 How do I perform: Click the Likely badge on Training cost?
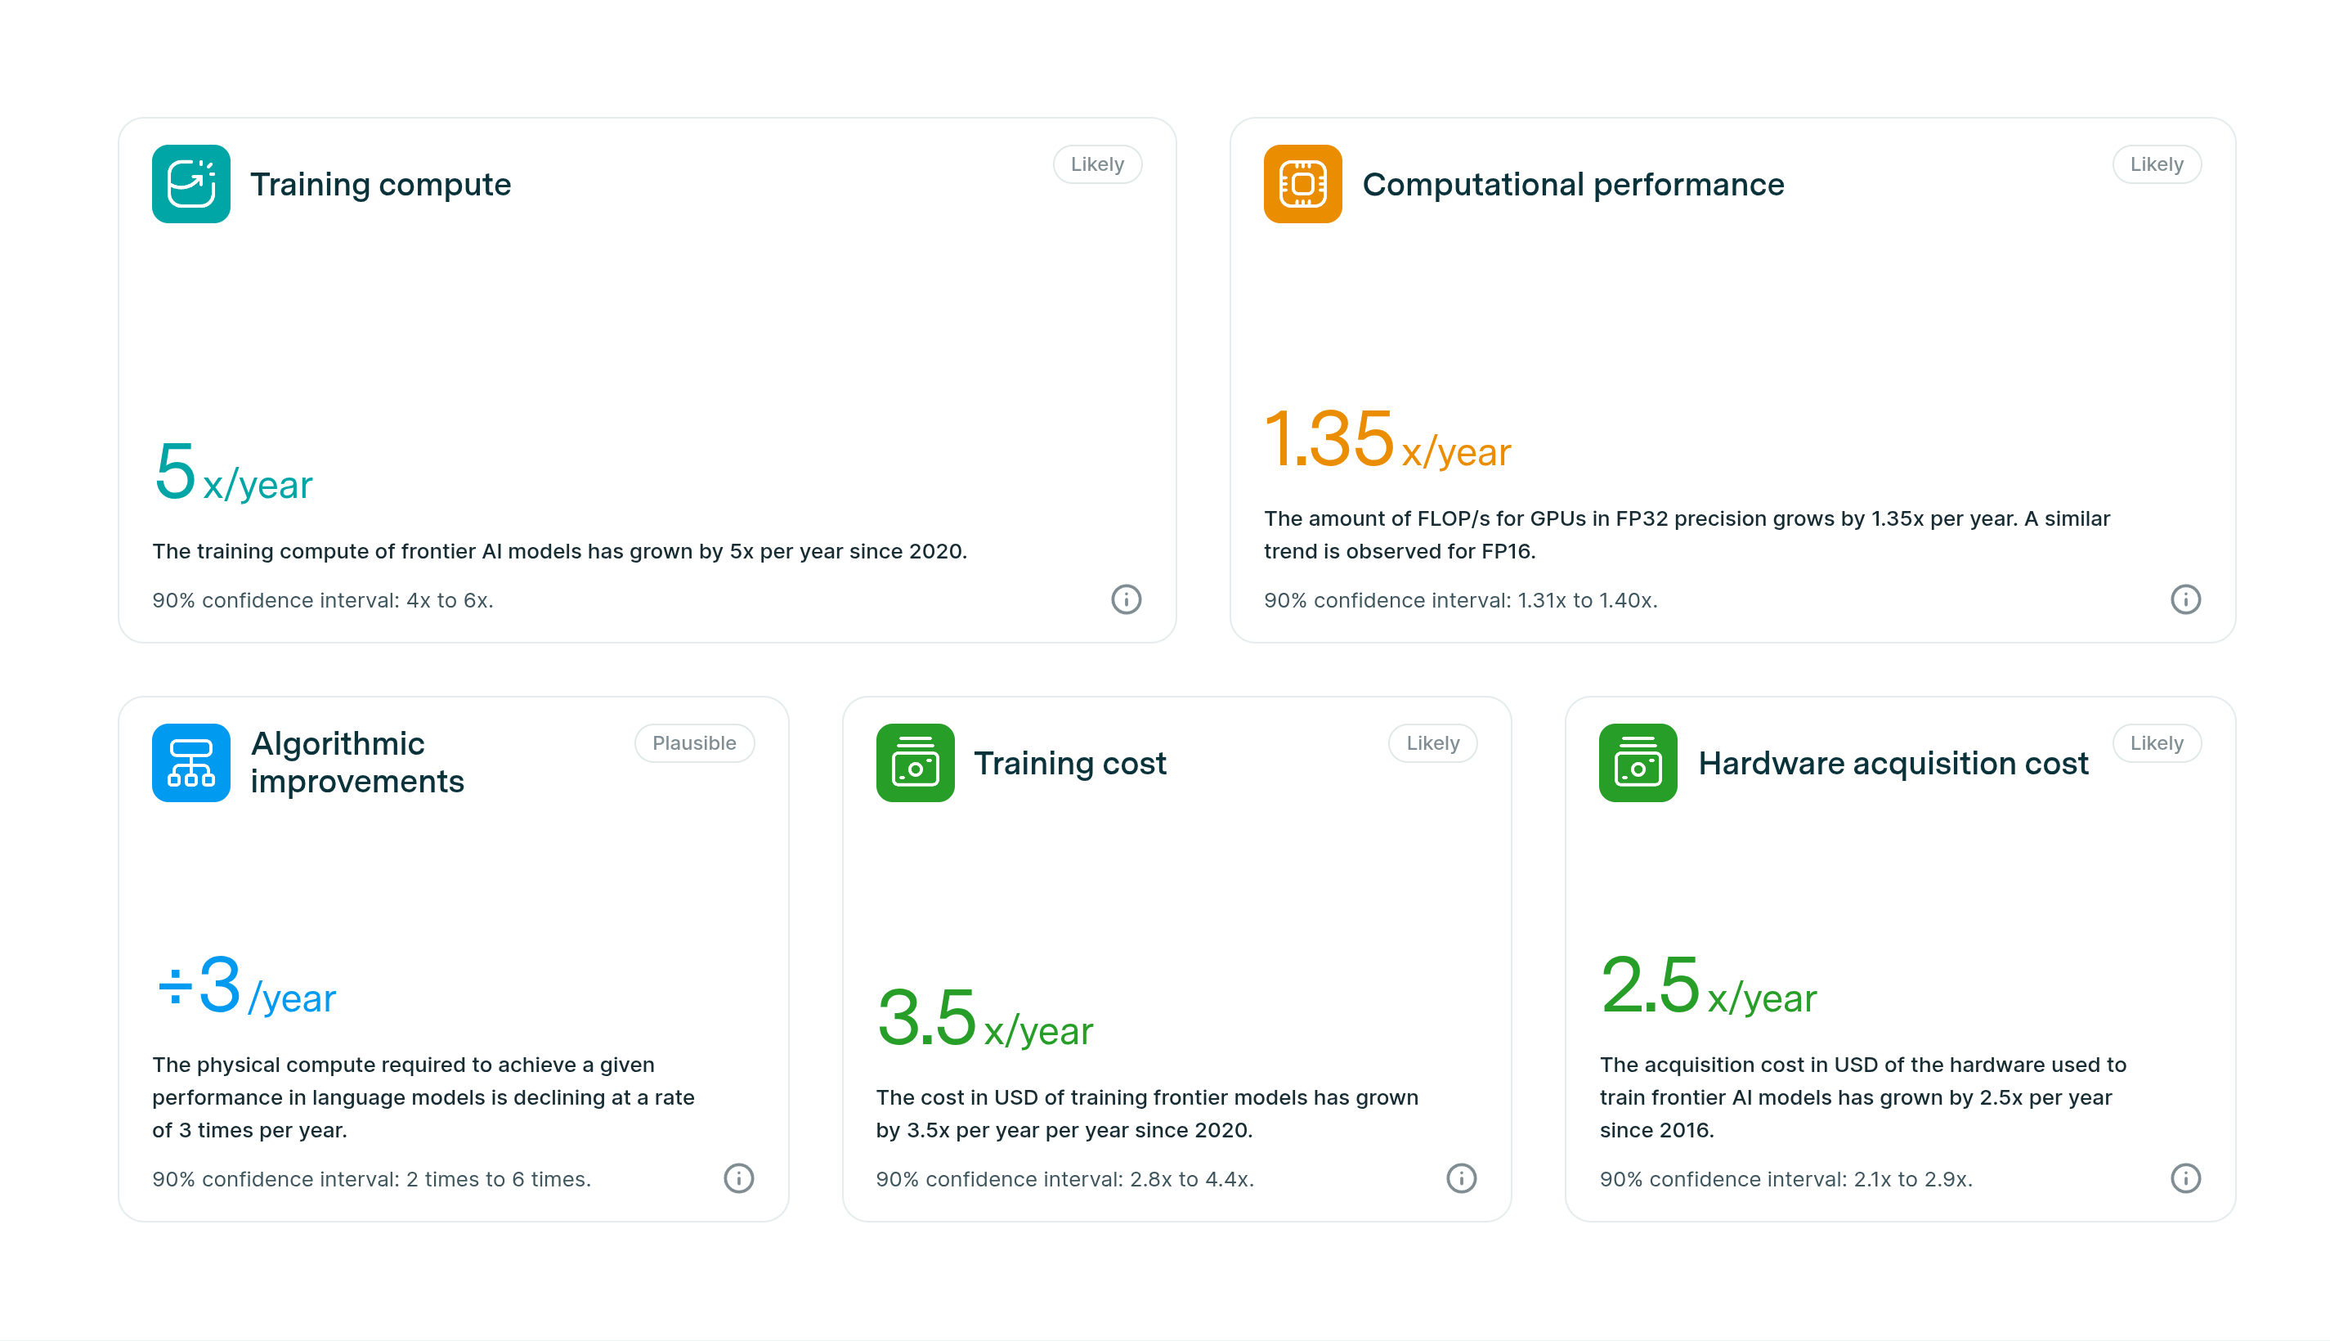[1432, 743]
